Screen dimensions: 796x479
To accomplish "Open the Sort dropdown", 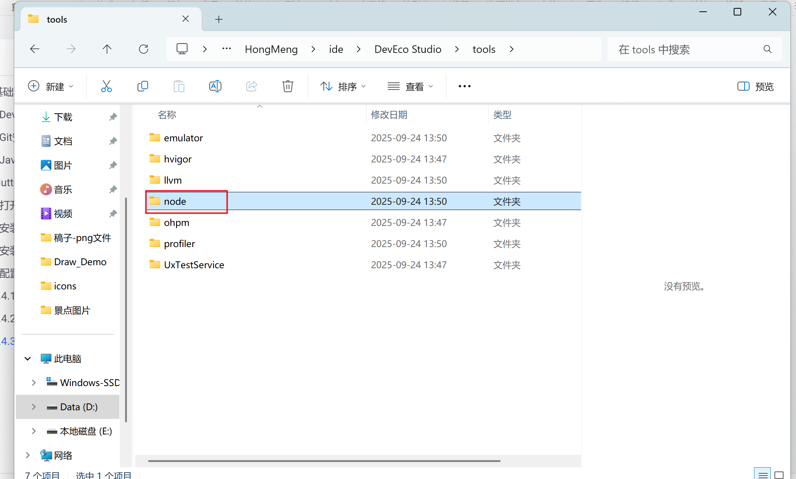I will point(343,87).
